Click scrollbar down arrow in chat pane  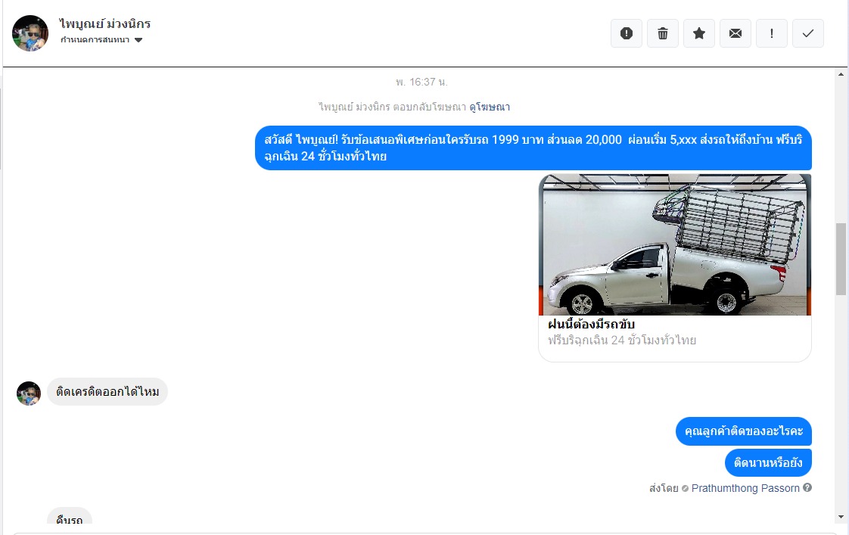841,517
